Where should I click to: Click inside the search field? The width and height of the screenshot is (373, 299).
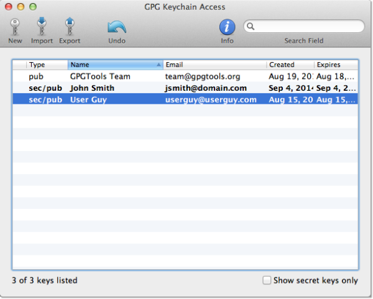coord(304,26)
